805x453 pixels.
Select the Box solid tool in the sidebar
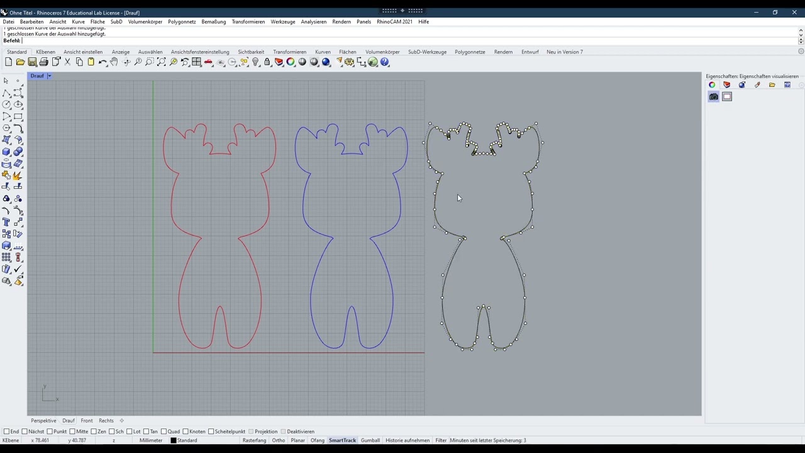6,152
